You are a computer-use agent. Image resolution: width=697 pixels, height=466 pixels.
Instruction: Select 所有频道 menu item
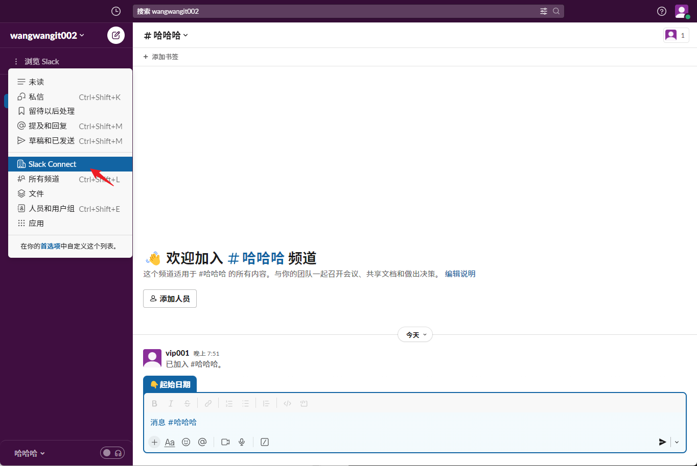[x=71, y=179]
